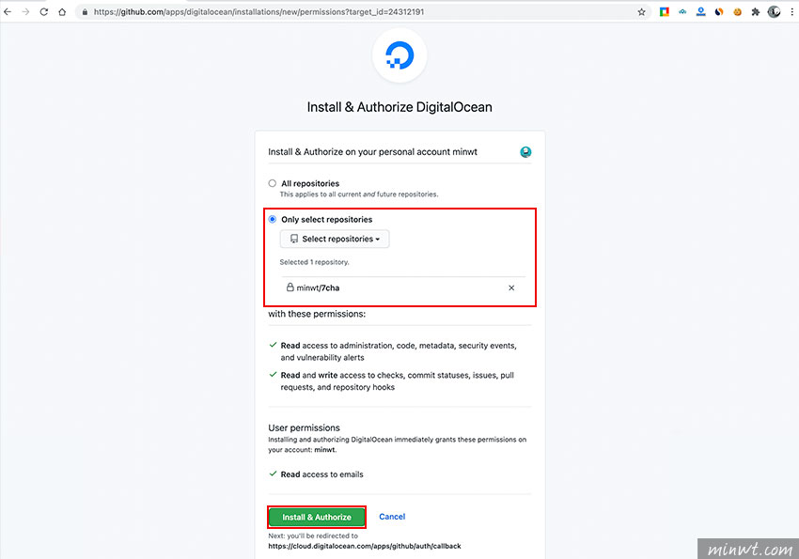Screen dimensions: 799x559
Task: Open the puzzle piece extensions menu
Action: [756, 11]
